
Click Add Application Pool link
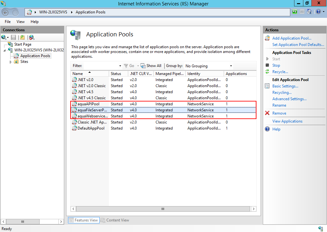(x=292, y=38)
